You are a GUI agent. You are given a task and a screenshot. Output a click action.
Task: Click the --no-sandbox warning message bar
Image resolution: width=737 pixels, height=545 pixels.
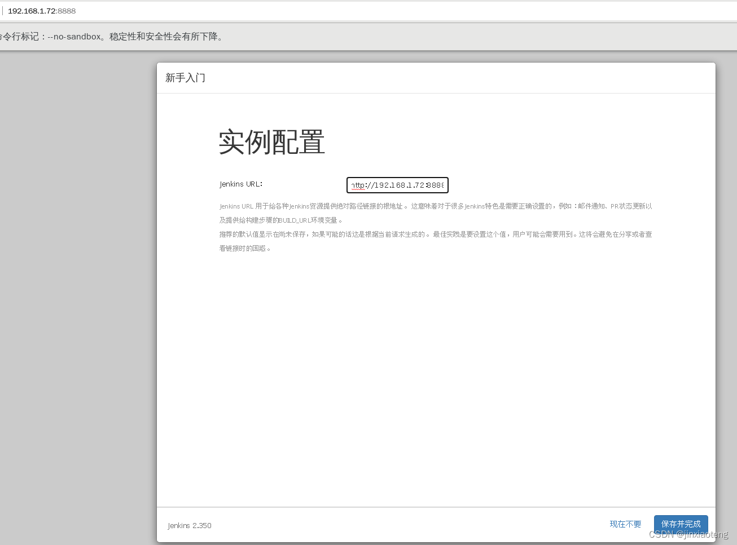click(368, 37)
